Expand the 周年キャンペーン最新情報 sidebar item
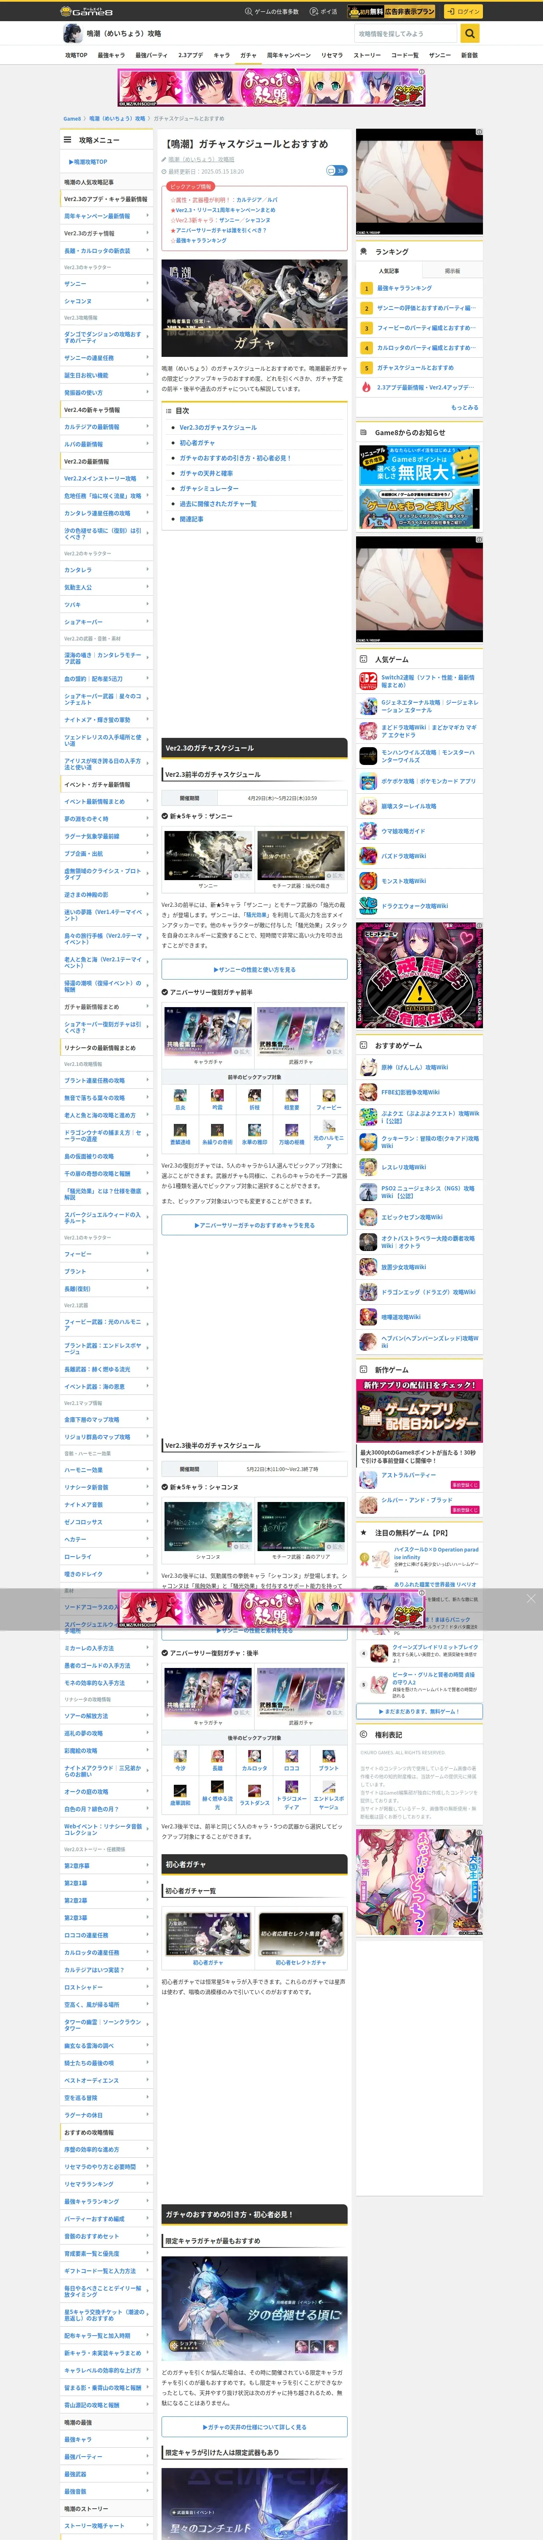 coord(107,216)
